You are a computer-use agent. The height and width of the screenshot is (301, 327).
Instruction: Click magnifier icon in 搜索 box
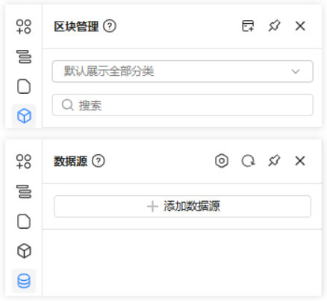point(67,105)
